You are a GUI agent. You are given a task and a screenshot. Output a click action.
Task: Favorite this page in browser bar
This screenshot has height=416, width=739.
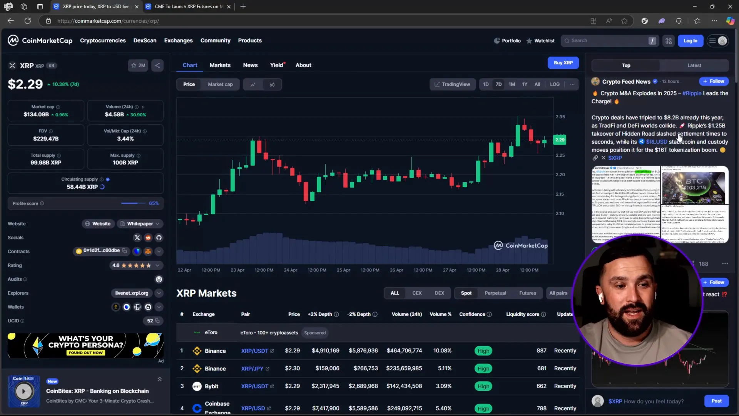(624, 21)
